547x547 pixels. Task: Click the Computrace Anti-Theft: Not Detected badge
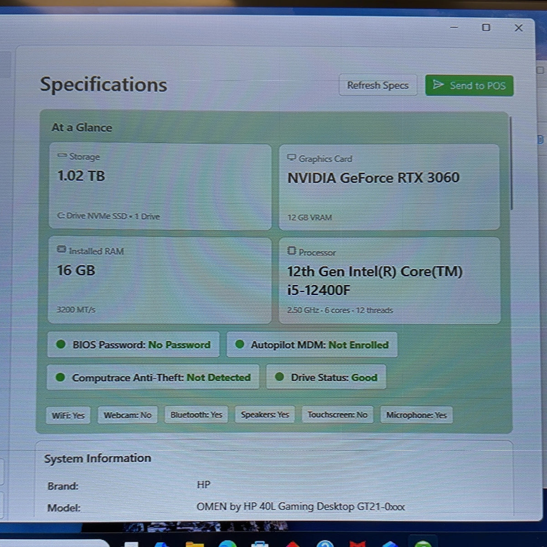(153, 377)
